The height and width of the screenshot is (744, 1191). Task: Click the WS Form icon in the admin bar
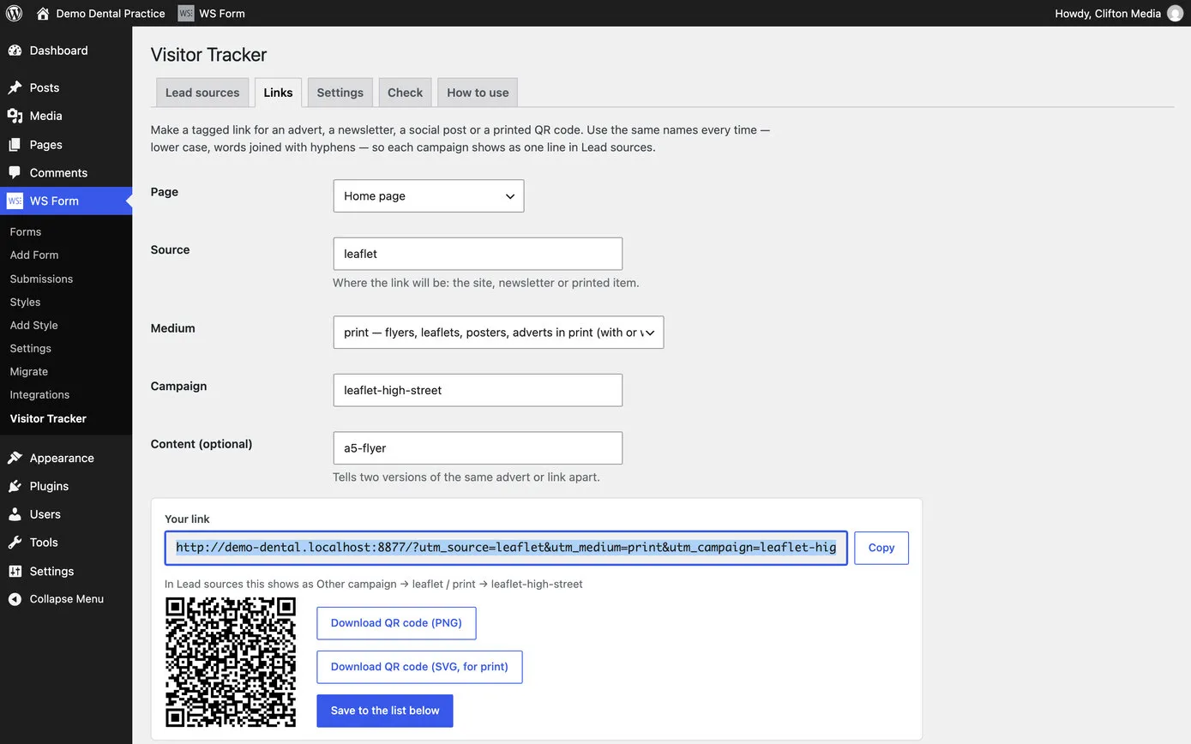click(186, 13)
